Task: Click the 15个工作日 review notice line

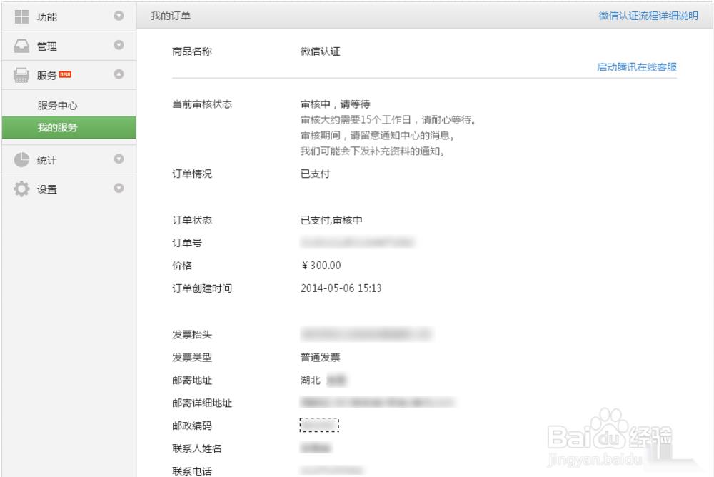Action: click(x=388, y=120)
